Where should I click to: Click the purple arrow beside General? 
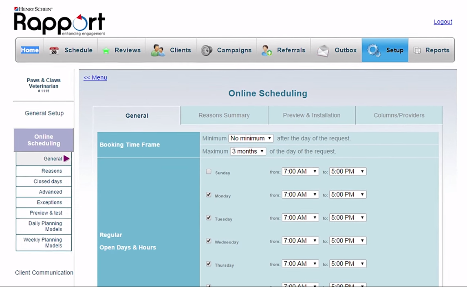pos(66,158)
